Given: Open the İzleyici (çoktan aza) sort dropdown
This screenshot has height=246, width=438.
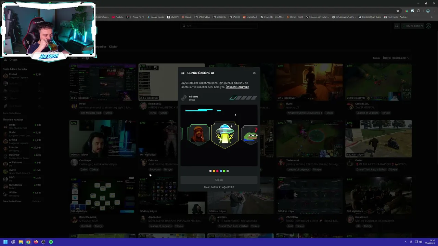Looking at the screenshot, I should (x=396, y=58).
